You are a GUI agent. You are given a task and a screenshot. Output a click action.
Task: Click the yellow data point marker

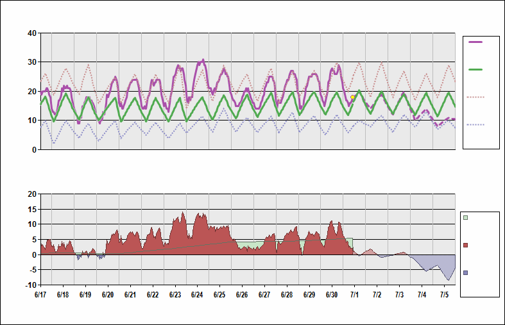[x=352, y=97]
